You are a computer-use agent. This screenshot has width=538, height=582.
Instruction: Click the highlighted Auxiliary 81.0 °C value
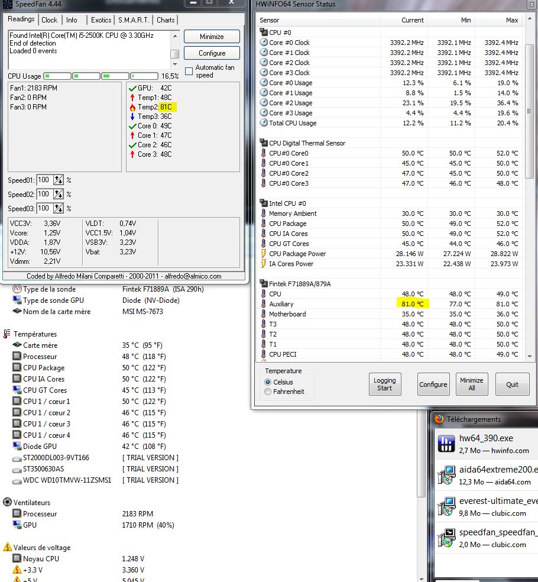412,303
